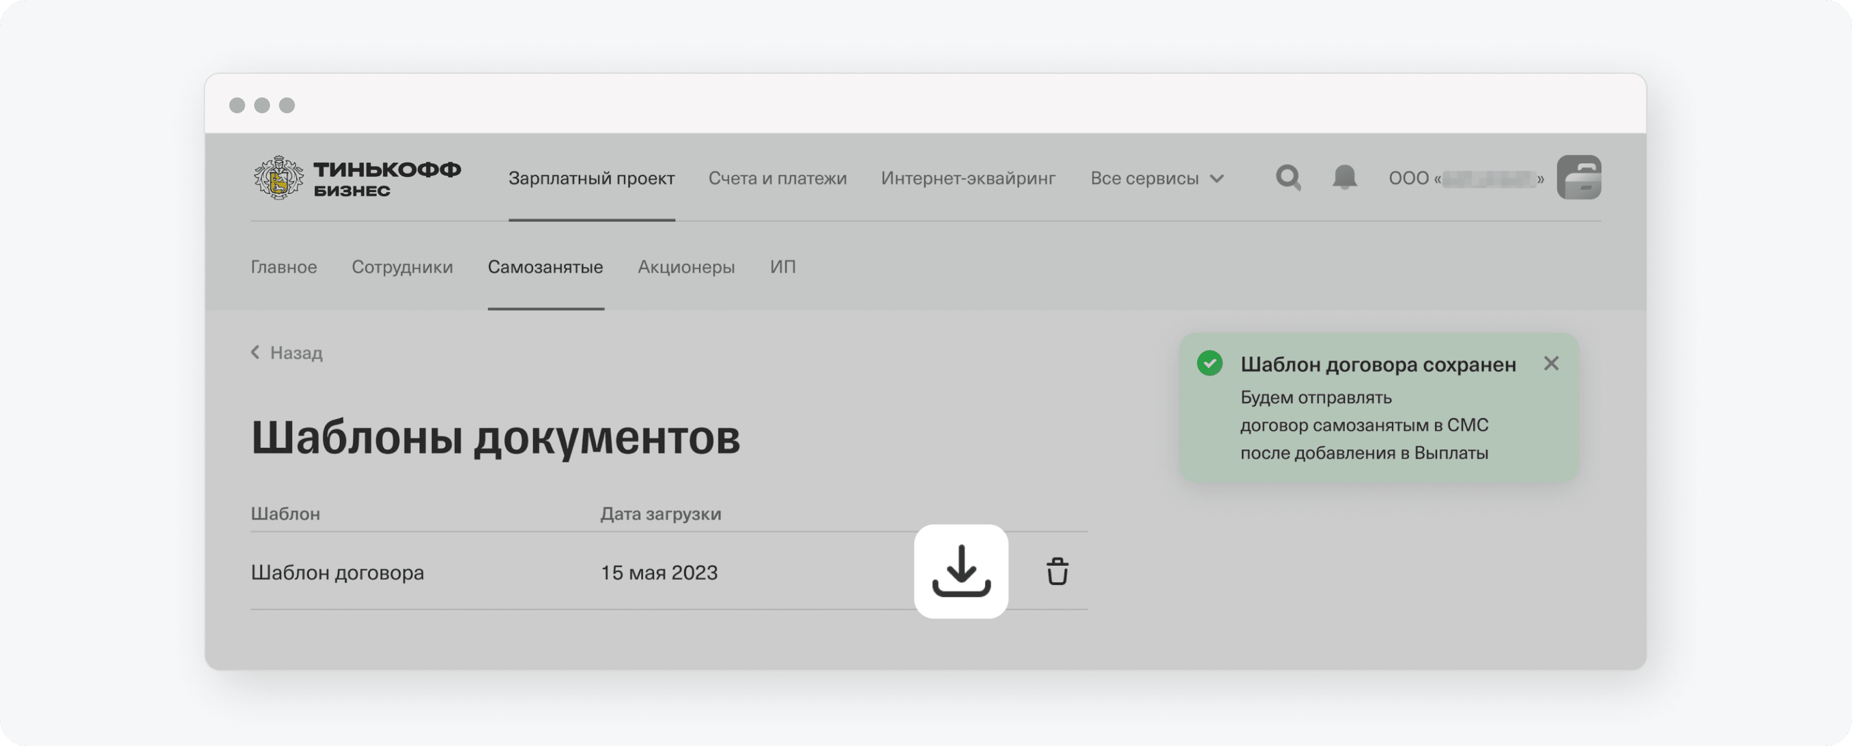Click the chevron next to Все сервисы
The image size is (1852, 746).
tap(1217, 178)
